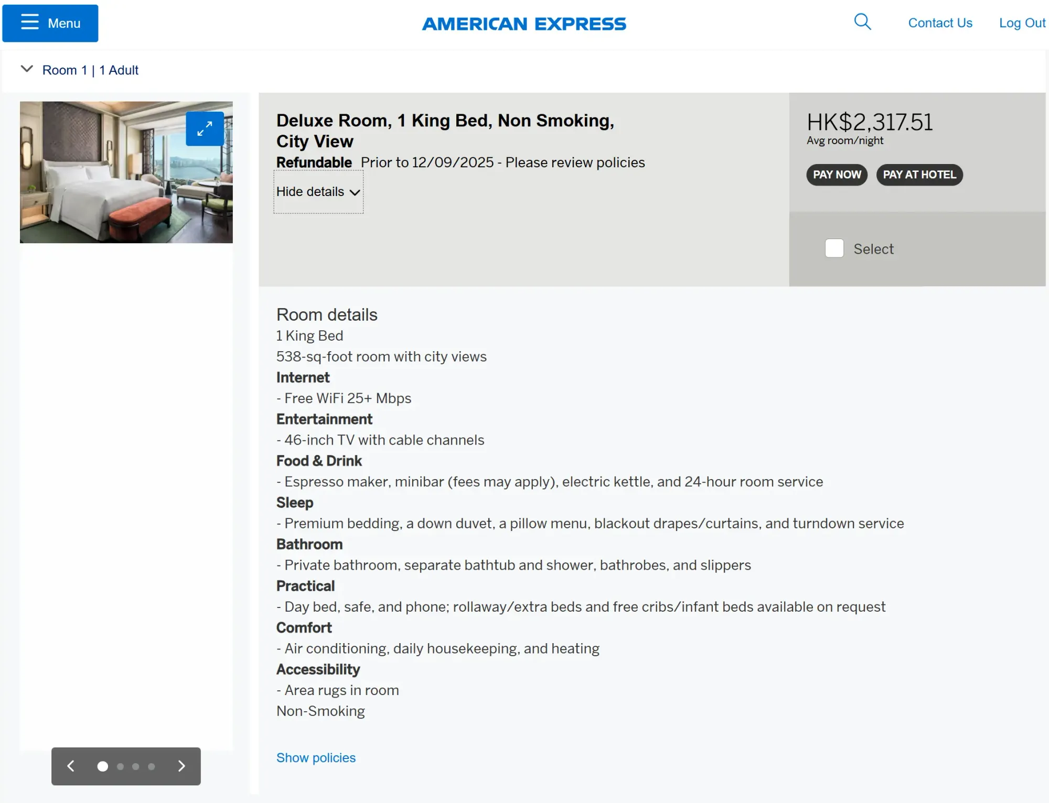Jump to the fourth carousel dot

pyautogui.click(x=152, y=766)
